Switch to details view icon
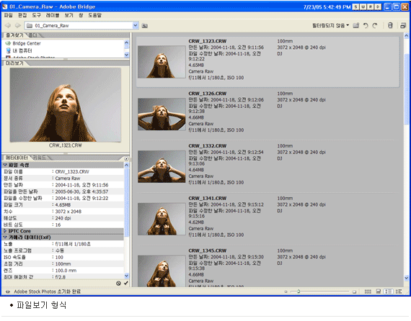This screenshot has width=411, height=321. coord(388,291)
